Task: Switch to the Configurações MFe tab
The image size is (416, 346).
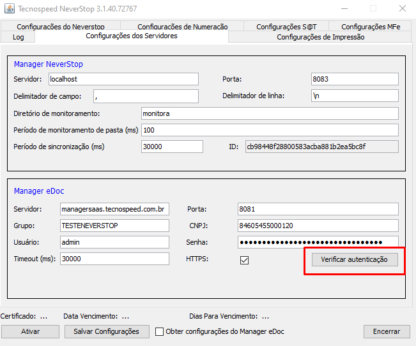Action: [371, 27]
